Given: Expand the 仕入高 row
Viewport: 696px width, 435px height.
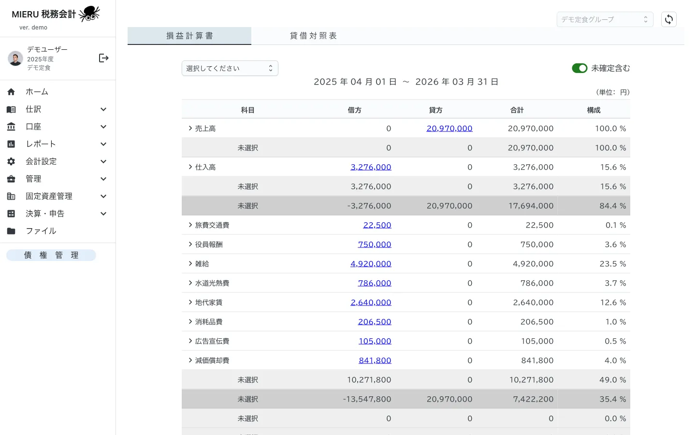Looking at the screenshot, I should click(190, 167).
